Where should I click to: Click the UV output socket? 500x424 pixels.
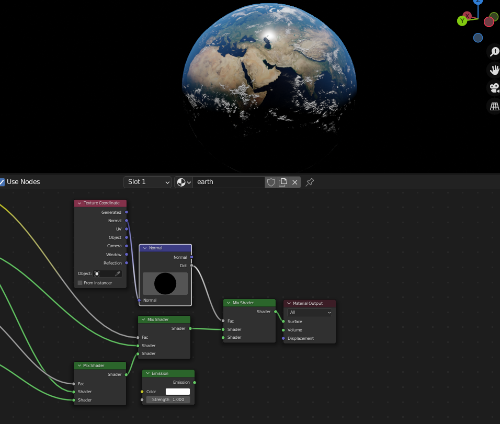pos(127,229)
